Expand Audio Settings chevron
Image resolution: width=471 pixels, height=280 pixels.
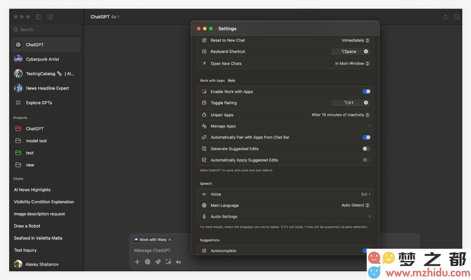point(369,216)
